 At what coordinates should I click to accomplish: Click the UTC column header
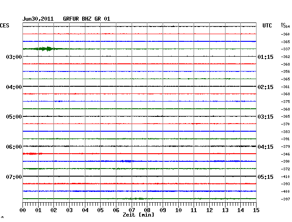tap(267, 26)
